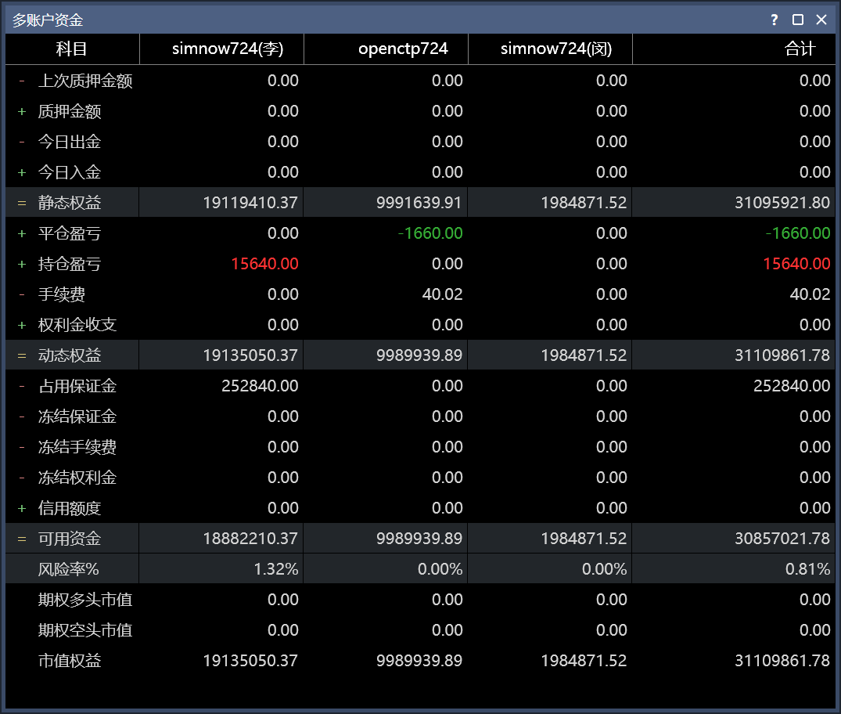This screenshot has width=841, height=714.
Task: Select the 可用资金 row label
Action: click(70, 539)
